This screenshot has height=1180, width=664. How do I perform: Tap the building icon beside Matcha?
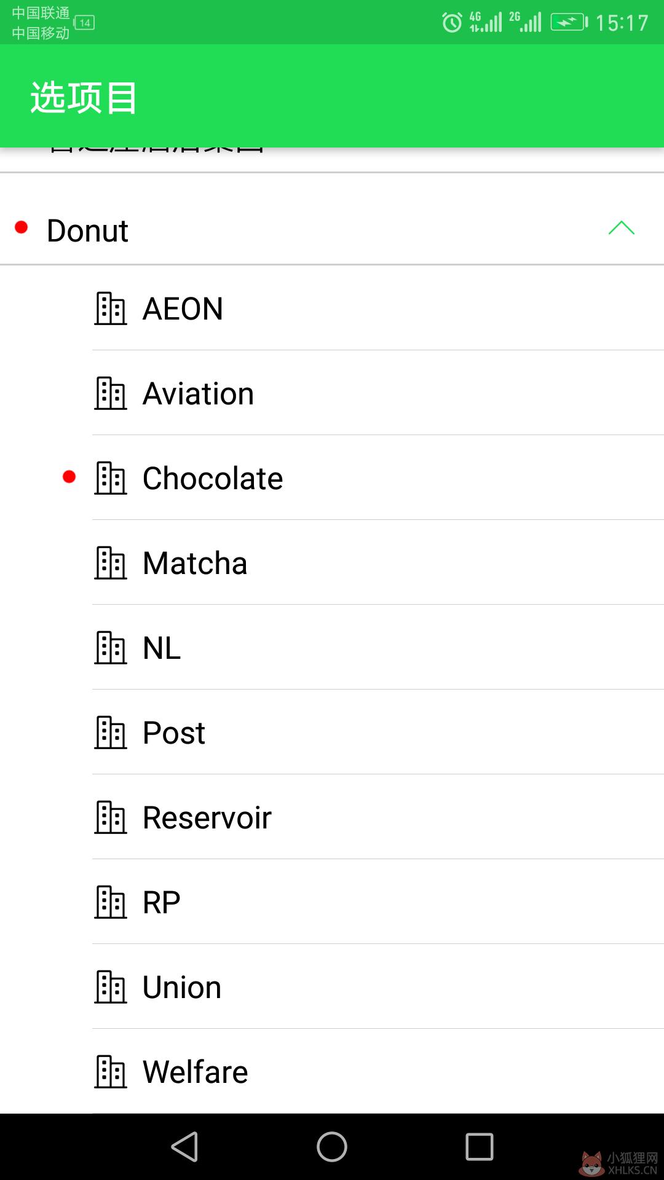coord(111,563)
